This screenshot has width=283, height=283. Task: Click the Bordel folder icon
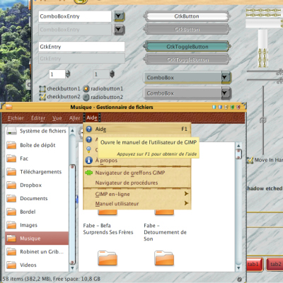11,212
